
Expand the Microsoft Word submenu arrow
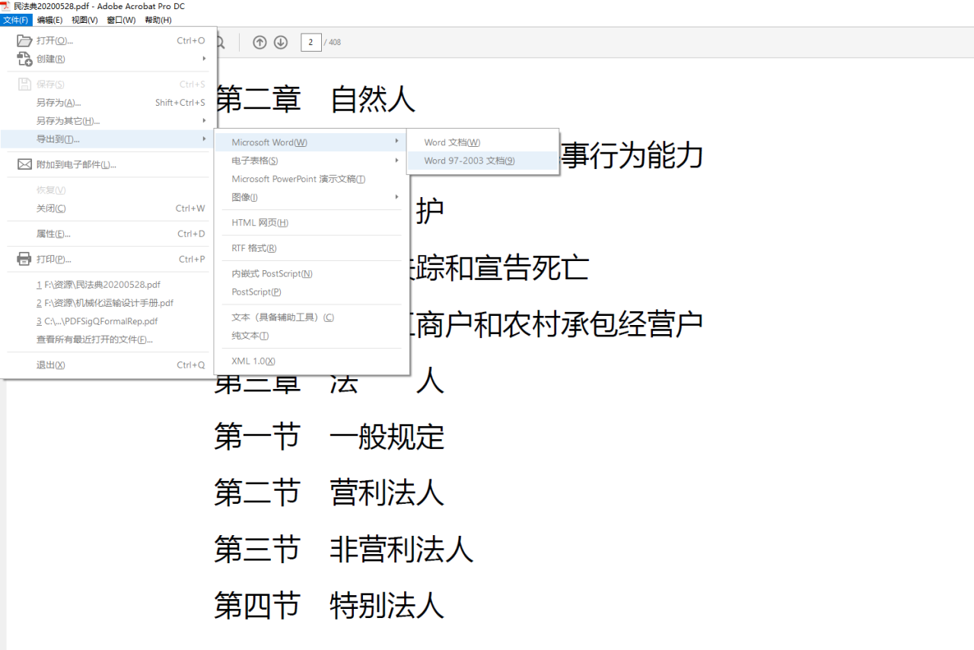tap(396, 142)
